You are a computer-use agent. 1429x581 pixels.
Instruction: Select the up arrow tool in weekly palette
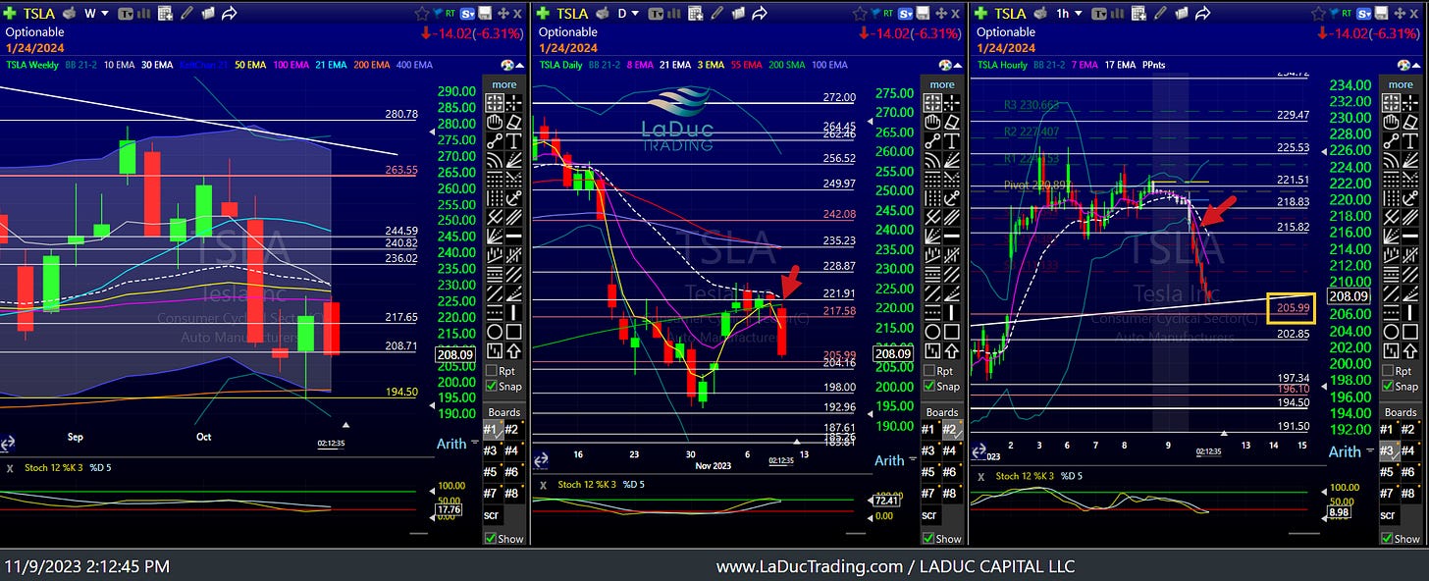point(513,350)
